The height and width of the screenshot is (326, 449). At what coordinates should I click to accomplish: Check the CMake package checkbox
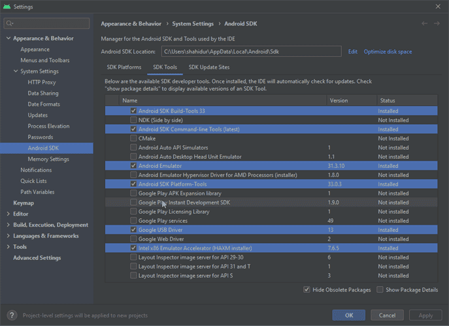tap(133, 139)
